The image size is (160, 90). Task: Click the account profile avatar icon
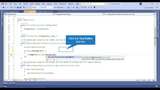(140, 4)
